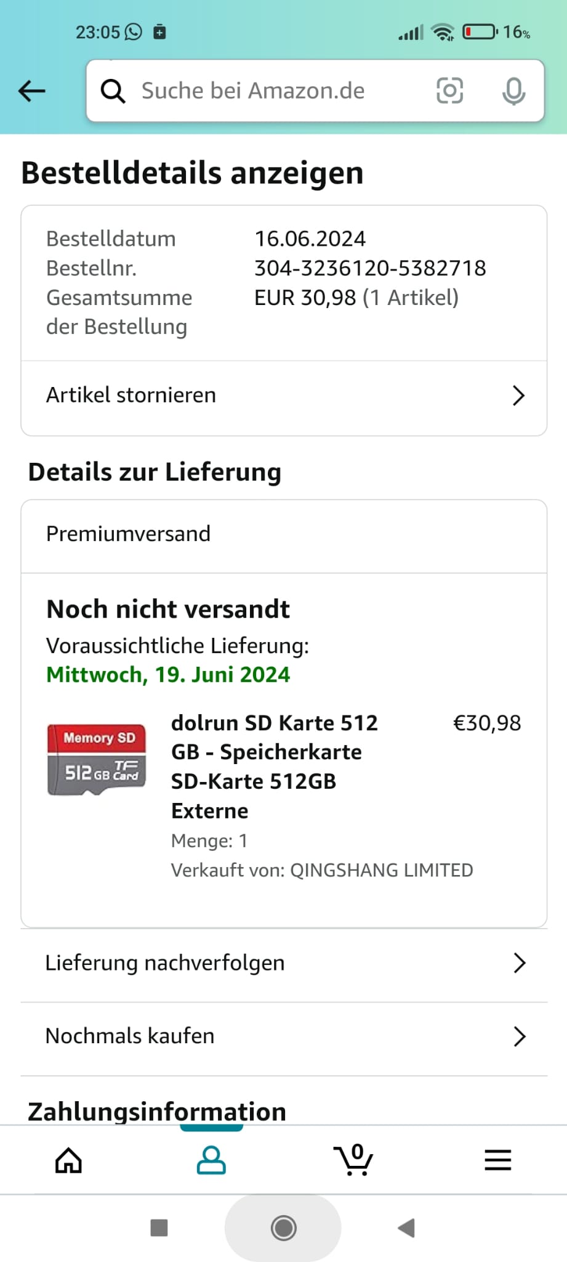Tap Lieferung nachverfolgen option
This screenshot has height=1262, width=567.
[x=165, y=963]
